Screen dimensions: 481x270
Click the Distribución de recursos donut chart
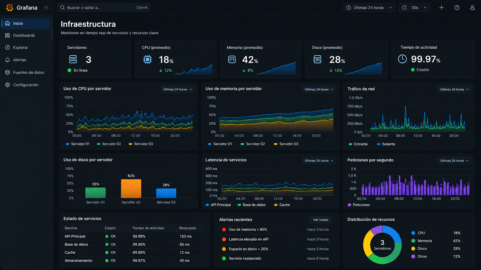pos(382,245)
